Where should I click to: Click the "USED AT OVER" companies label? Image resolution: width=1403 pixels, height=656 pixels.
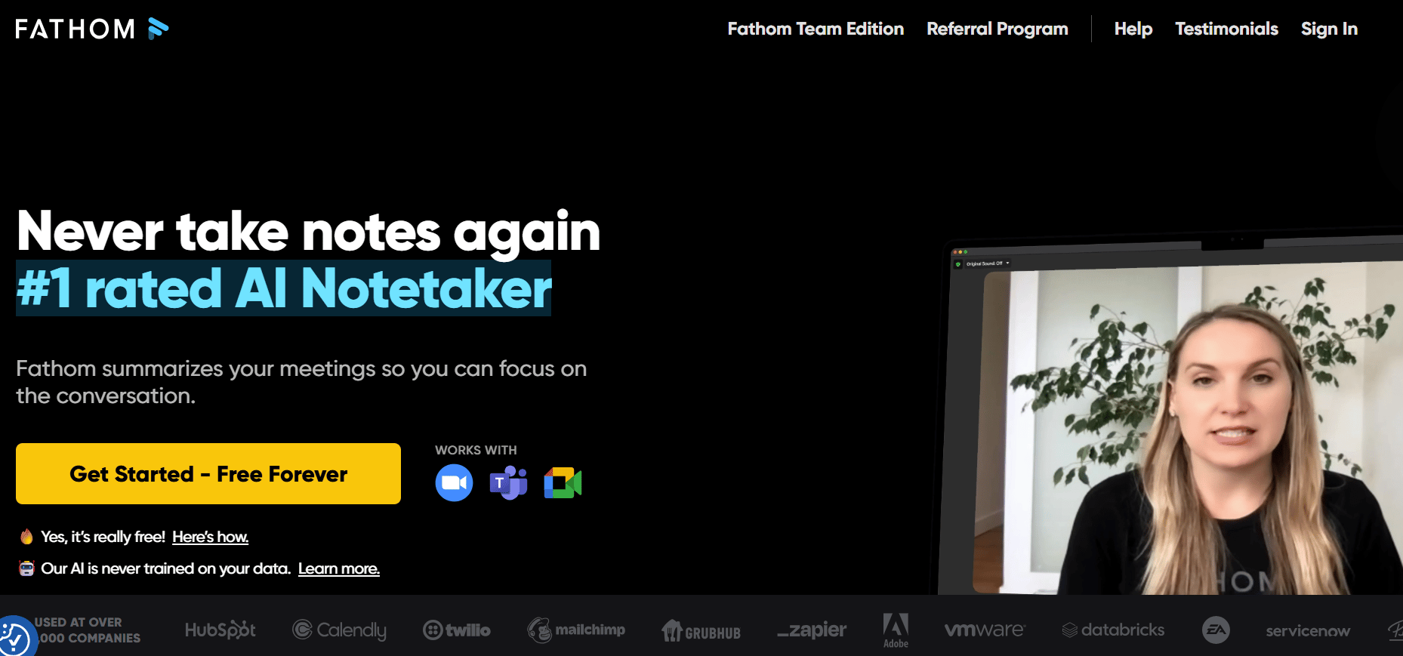pos(88,630)
